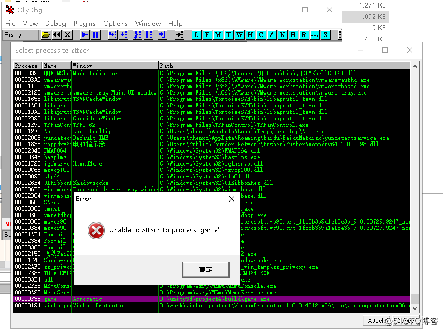The image size is (443, 331).
Task: Sort by the Process column header
Action: point(28,66)
